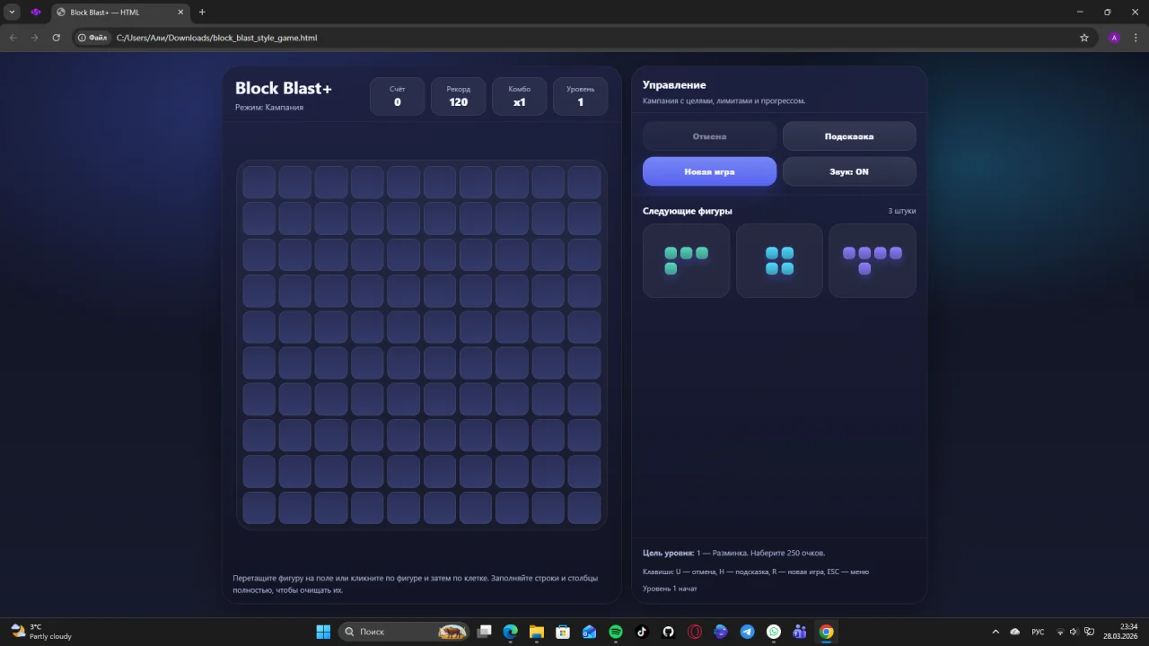Open the Windows Start menu
The width and height of the screenshot is (1149, 646).
tap(323, 632)
